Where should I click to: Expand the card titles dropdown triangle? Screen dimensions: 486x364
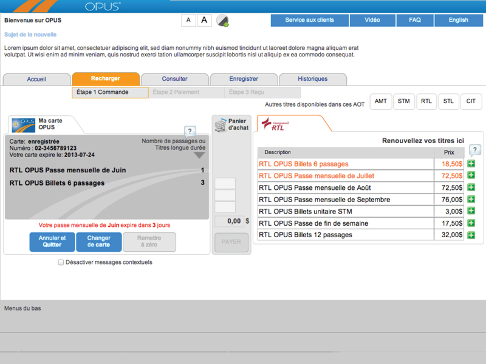tap(199, 155)
